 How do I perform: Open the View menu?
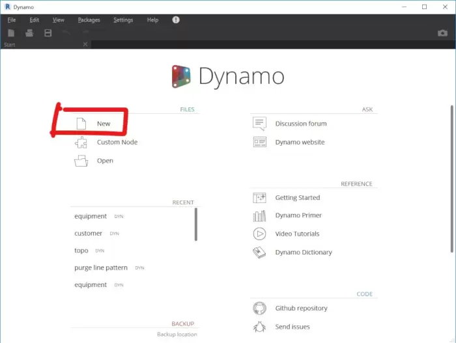pos(59,20)
